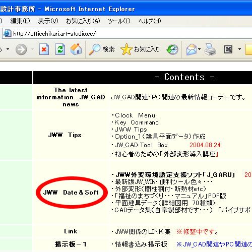252x252 pixels.
Task: Click the Stop loading icon
Action: pos(44,49)
